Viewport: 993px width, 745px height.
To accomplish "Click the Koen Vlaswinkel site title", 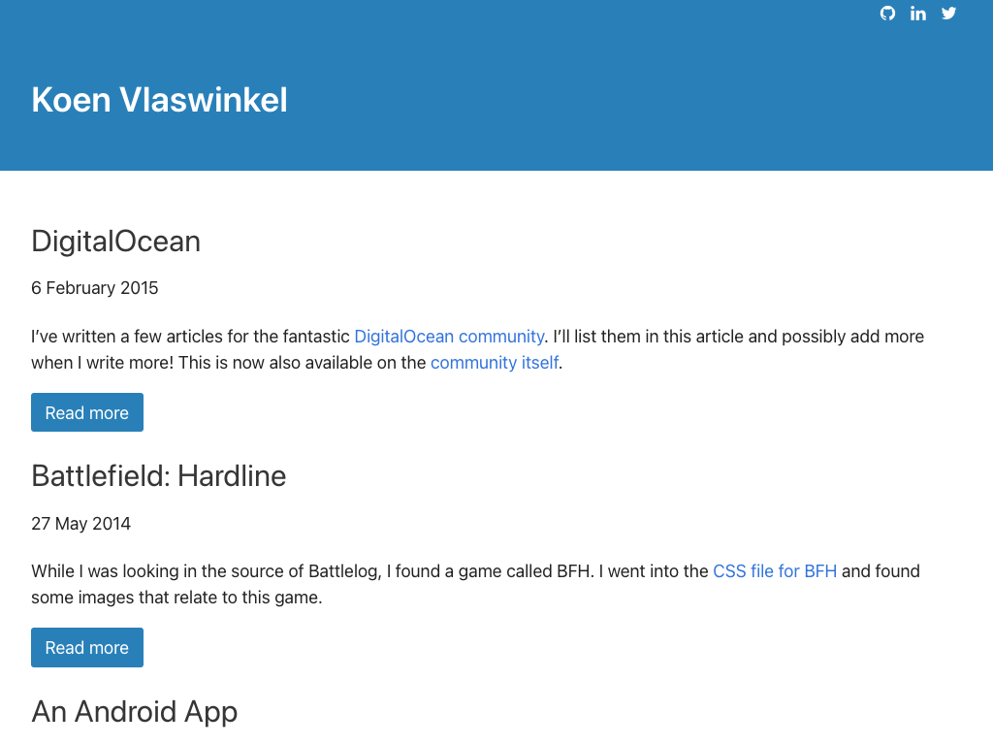I will click(159, 100).
